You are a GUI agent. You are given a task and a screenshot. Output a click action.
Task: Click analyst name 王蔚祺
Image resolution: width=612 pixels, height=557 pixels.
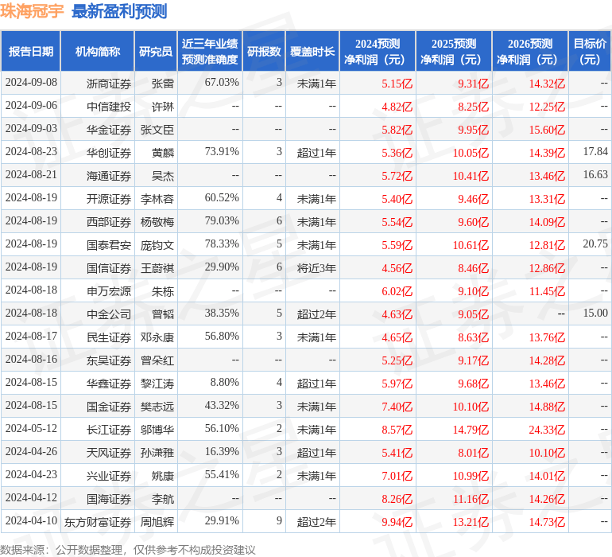coord(157,268)
